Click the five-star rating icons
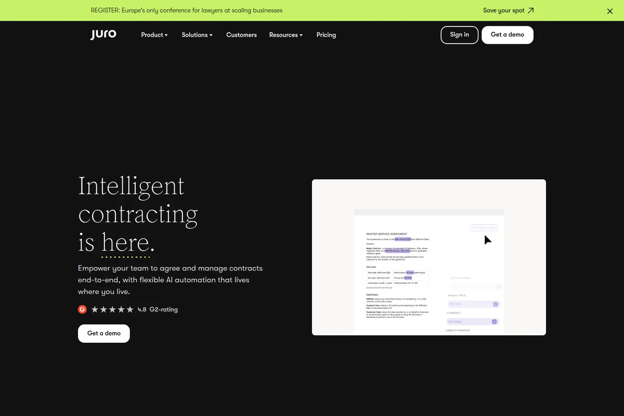624x416 pixels. pos(112,309)
